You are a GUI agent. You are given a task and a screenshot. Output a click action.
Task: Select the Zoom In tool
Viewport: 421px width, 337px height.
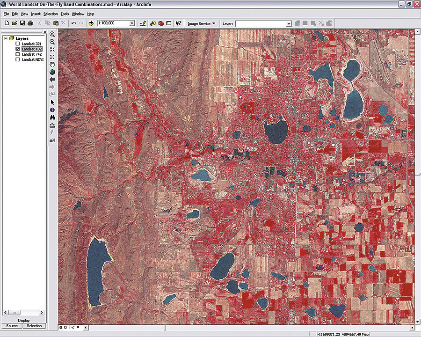click(x=52, y=34)
